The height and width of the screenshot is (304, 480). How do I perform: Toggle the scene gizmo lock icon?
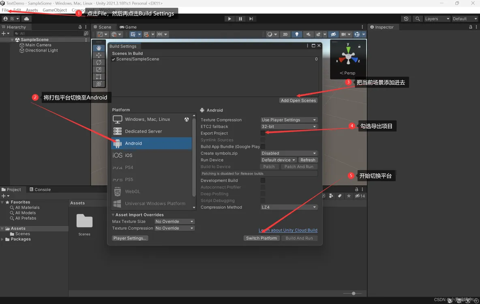(x=359, y=47)
